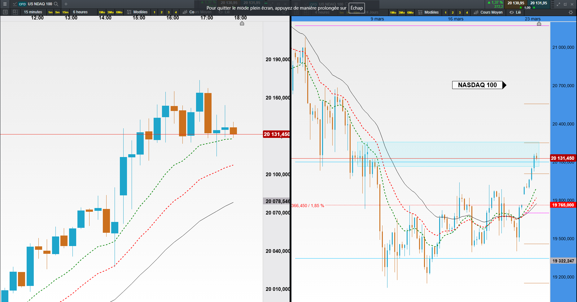The width and height of the screenshot is (577, 302).
Task: Click the sliders icon in left toolbar
Action: click(x=129, y=12)
